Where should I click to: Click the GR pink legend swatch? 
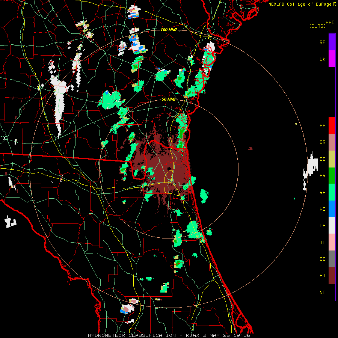coord(332,142)
